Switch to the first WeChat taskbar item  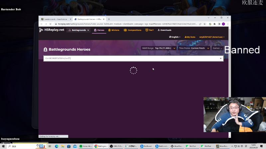(x=192, y=146)
